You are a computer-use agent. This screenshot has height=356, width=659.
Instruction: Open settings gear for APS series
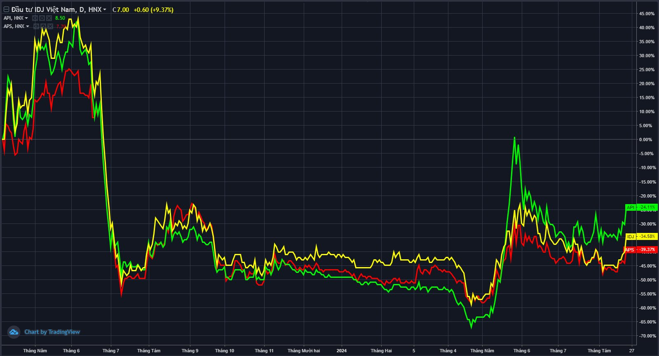tap(43, 26)
